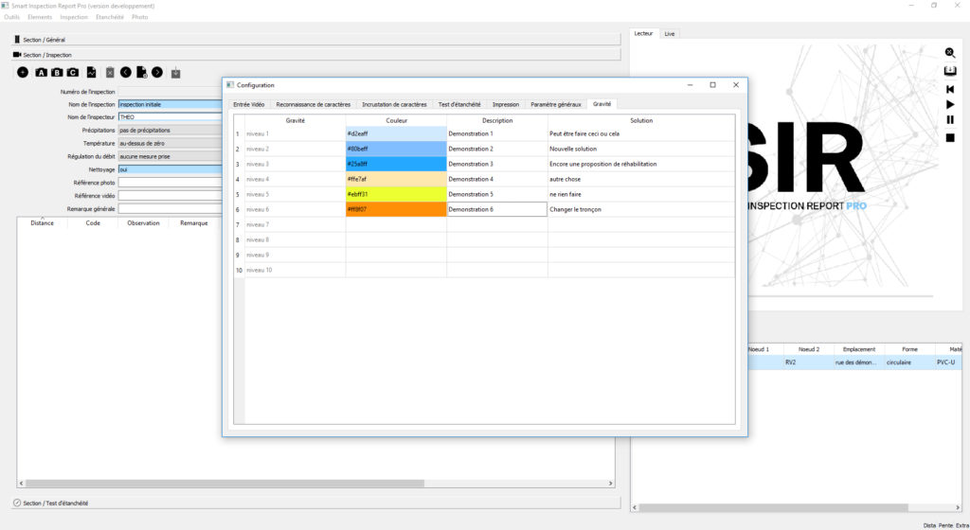
Task: Select the #80beff color cell
Action: click(396, 149)
